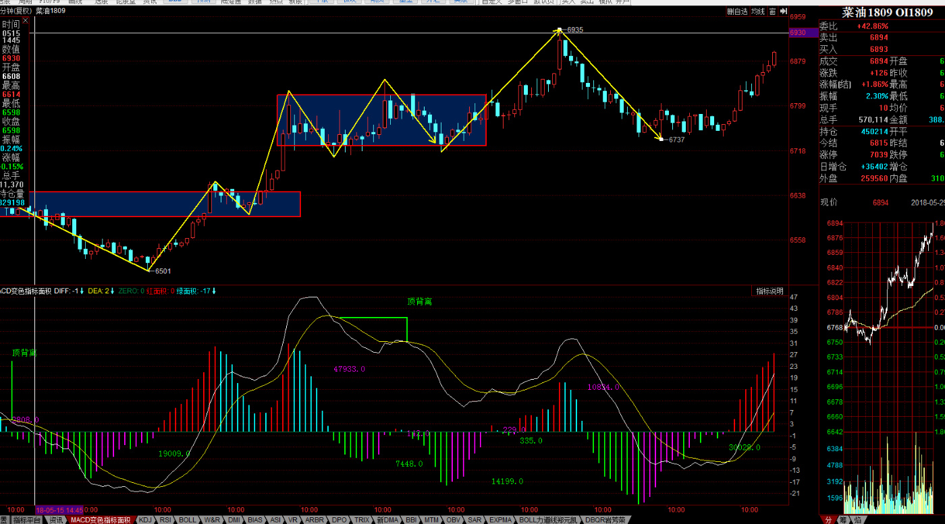
Task: Click the 19009.0 green area value
Action: click(x=174, y=454)
